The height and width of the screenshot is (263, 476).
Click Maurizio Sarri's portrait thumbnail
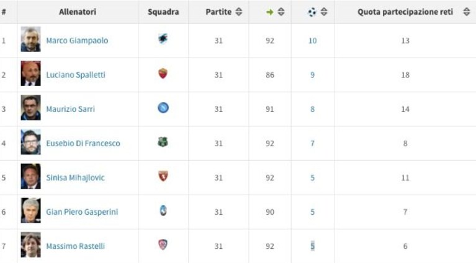click(30, 108)
